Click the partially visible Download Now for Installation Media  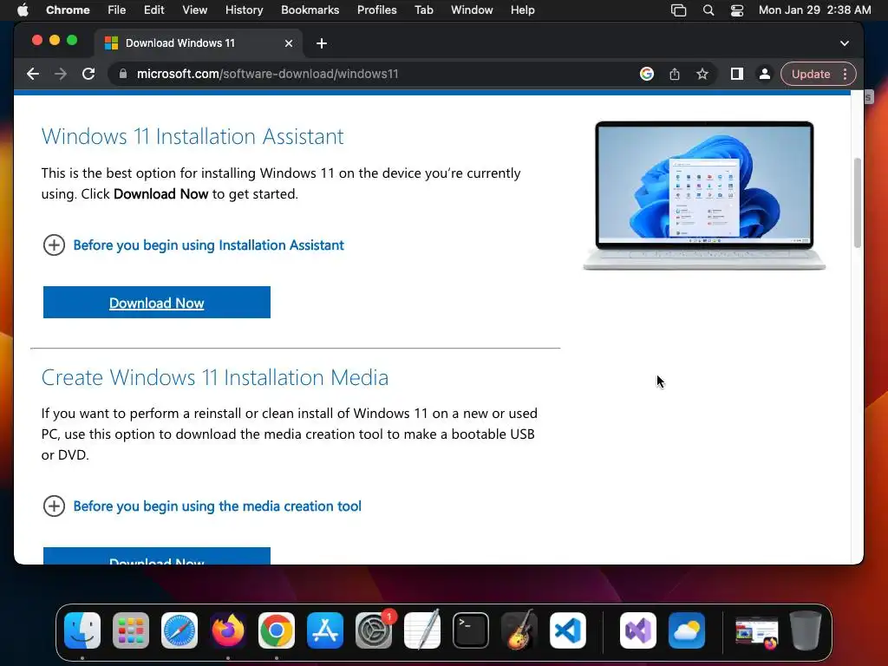tap(157, 556)
